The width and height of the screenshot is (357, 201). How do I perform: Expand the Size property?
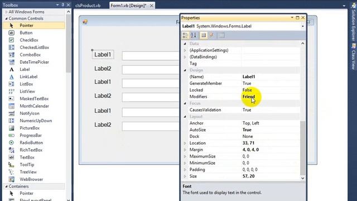point(185,176)
